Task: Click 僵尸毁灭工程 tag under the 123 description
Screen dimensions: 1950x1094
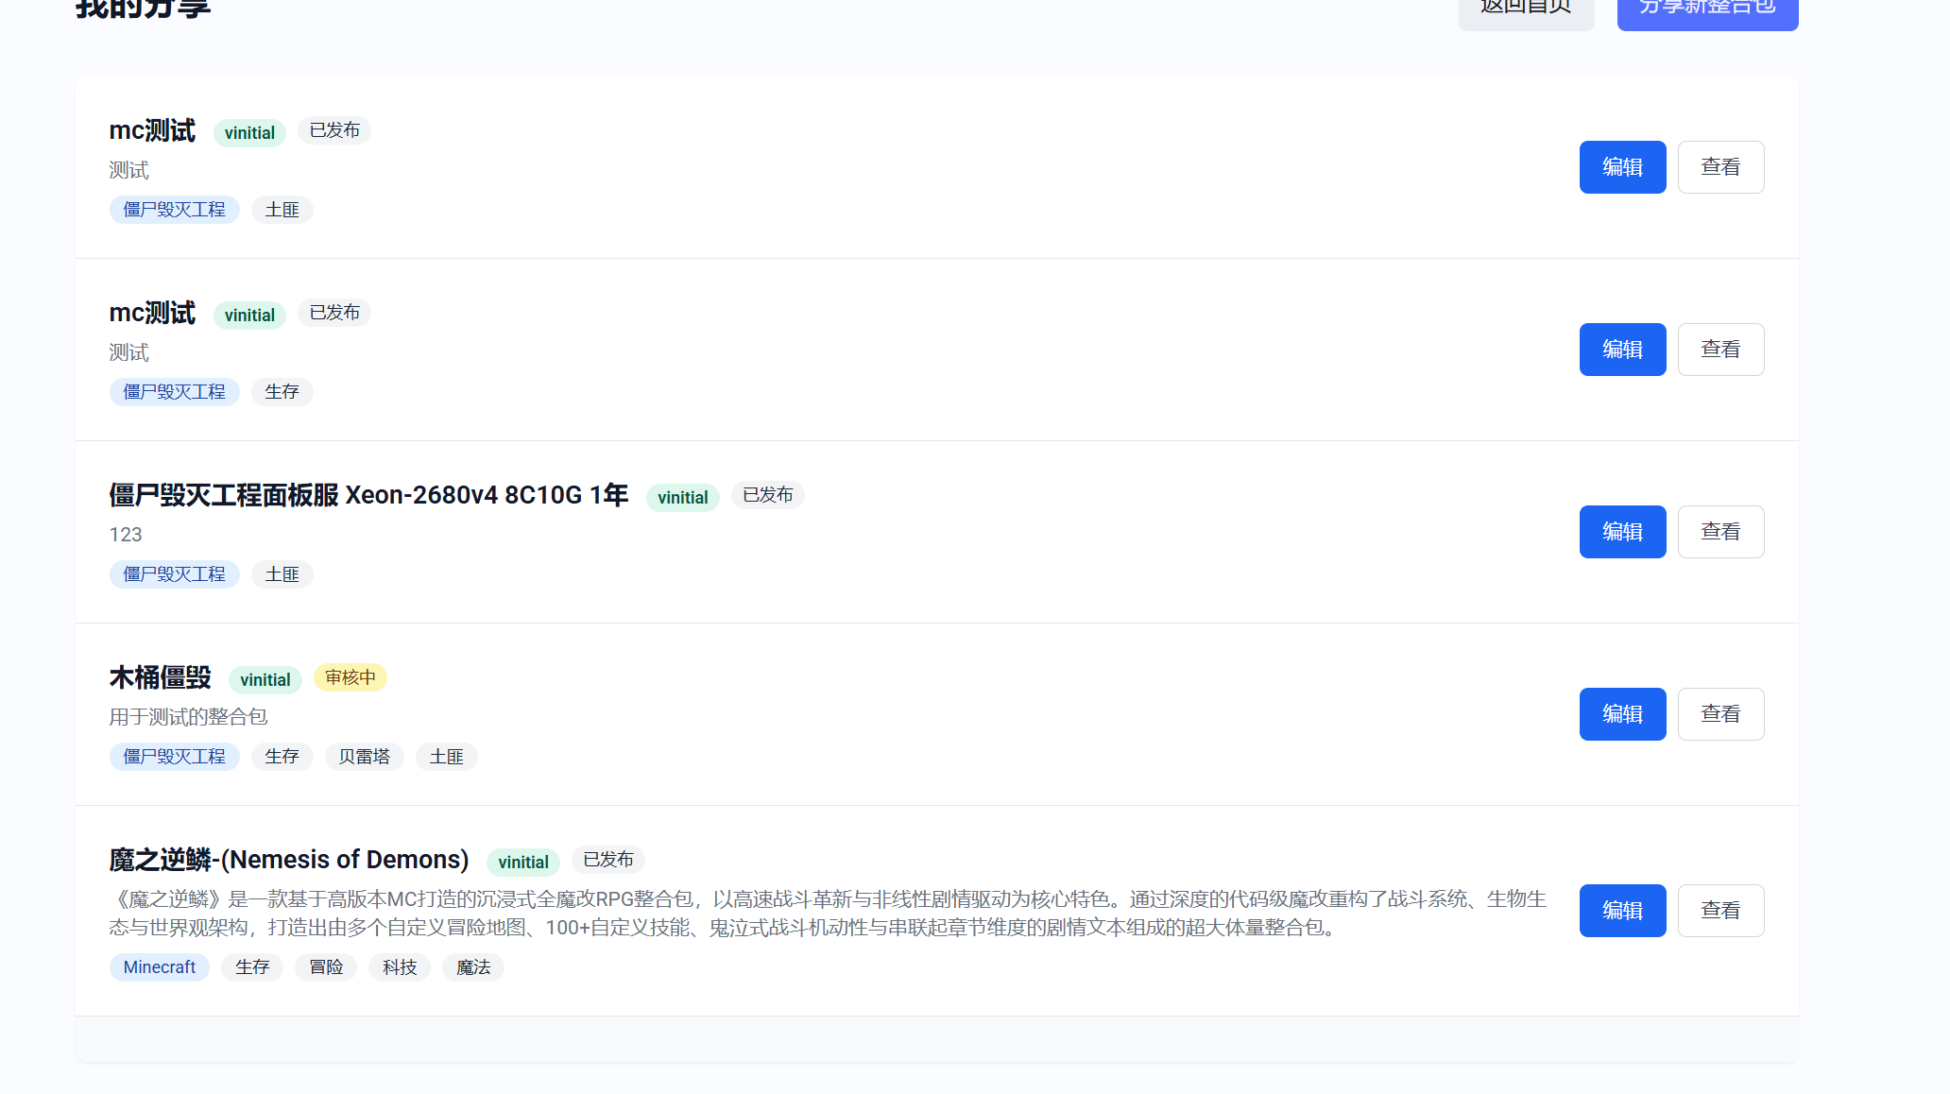Action: point(175,574)
